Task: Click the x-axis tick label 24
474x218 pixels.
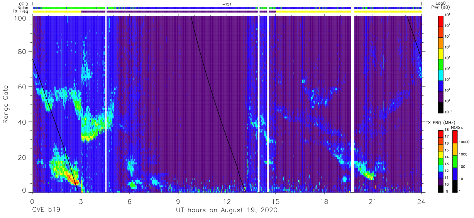Action: [x=422, y=202]
